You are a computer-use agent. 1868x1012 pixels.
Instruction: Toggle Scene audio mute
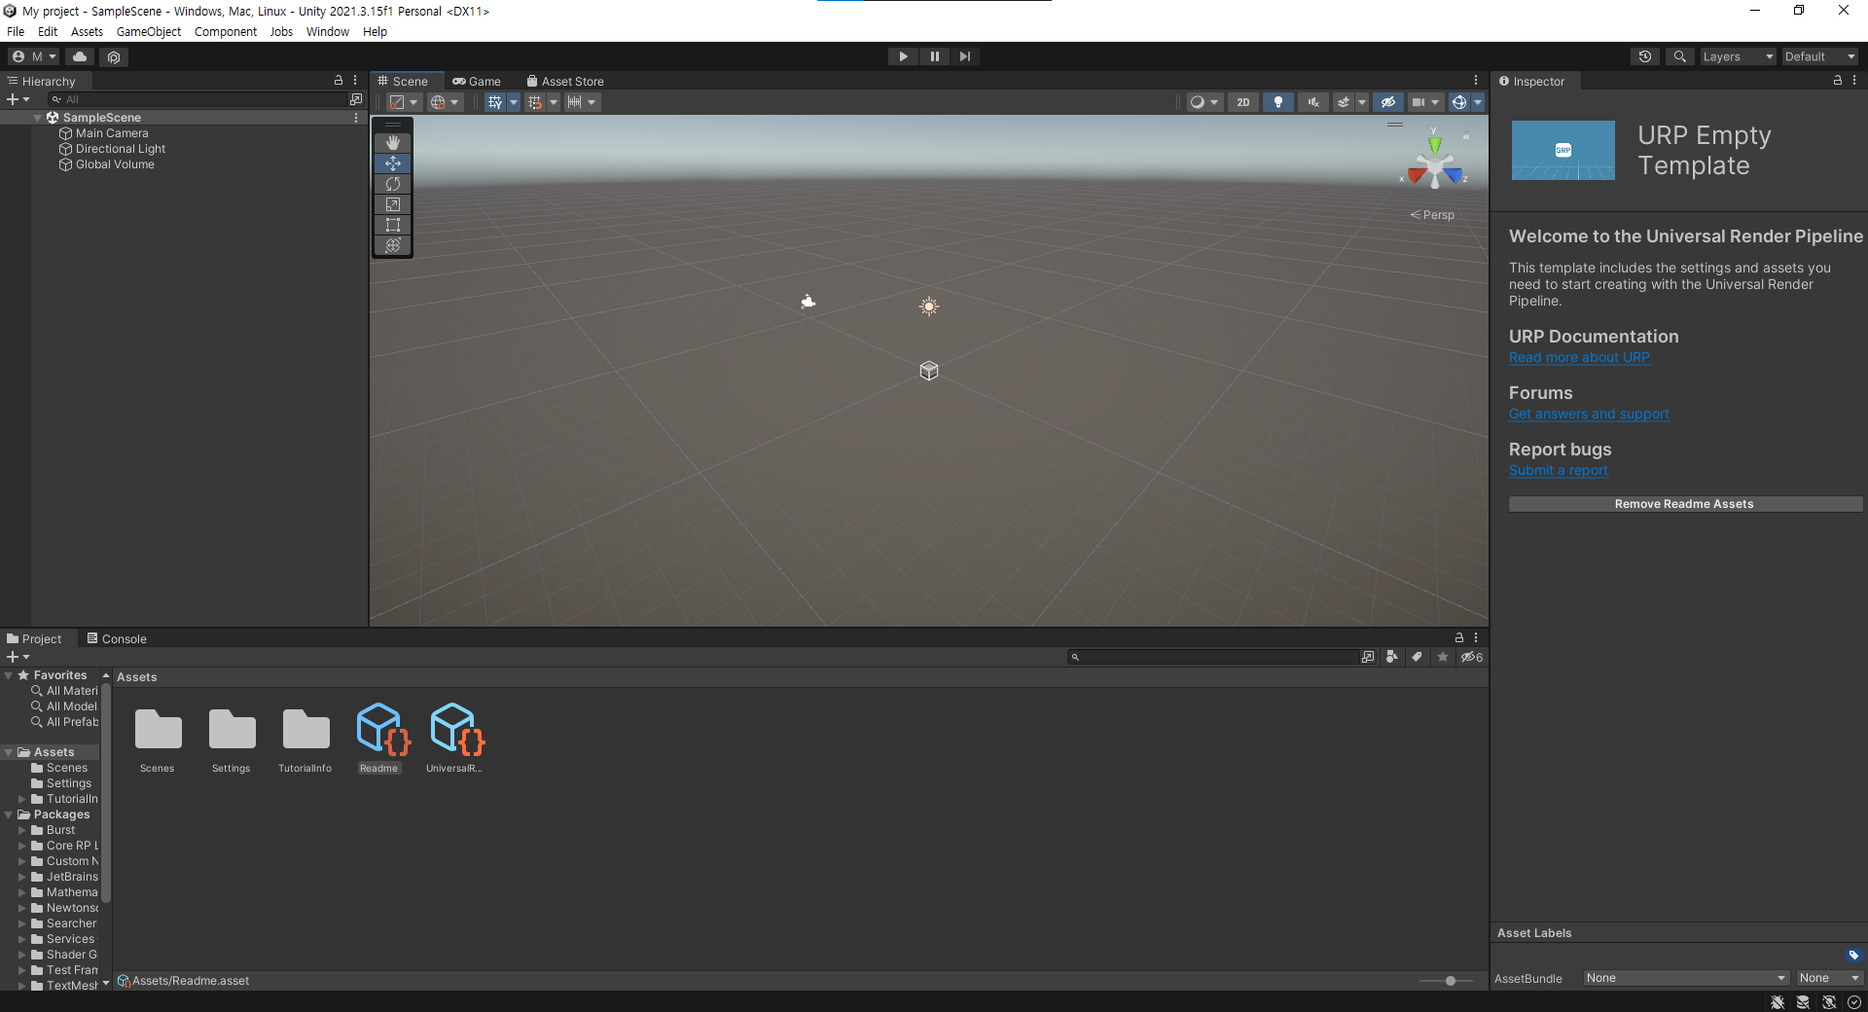coord(1313,102)
